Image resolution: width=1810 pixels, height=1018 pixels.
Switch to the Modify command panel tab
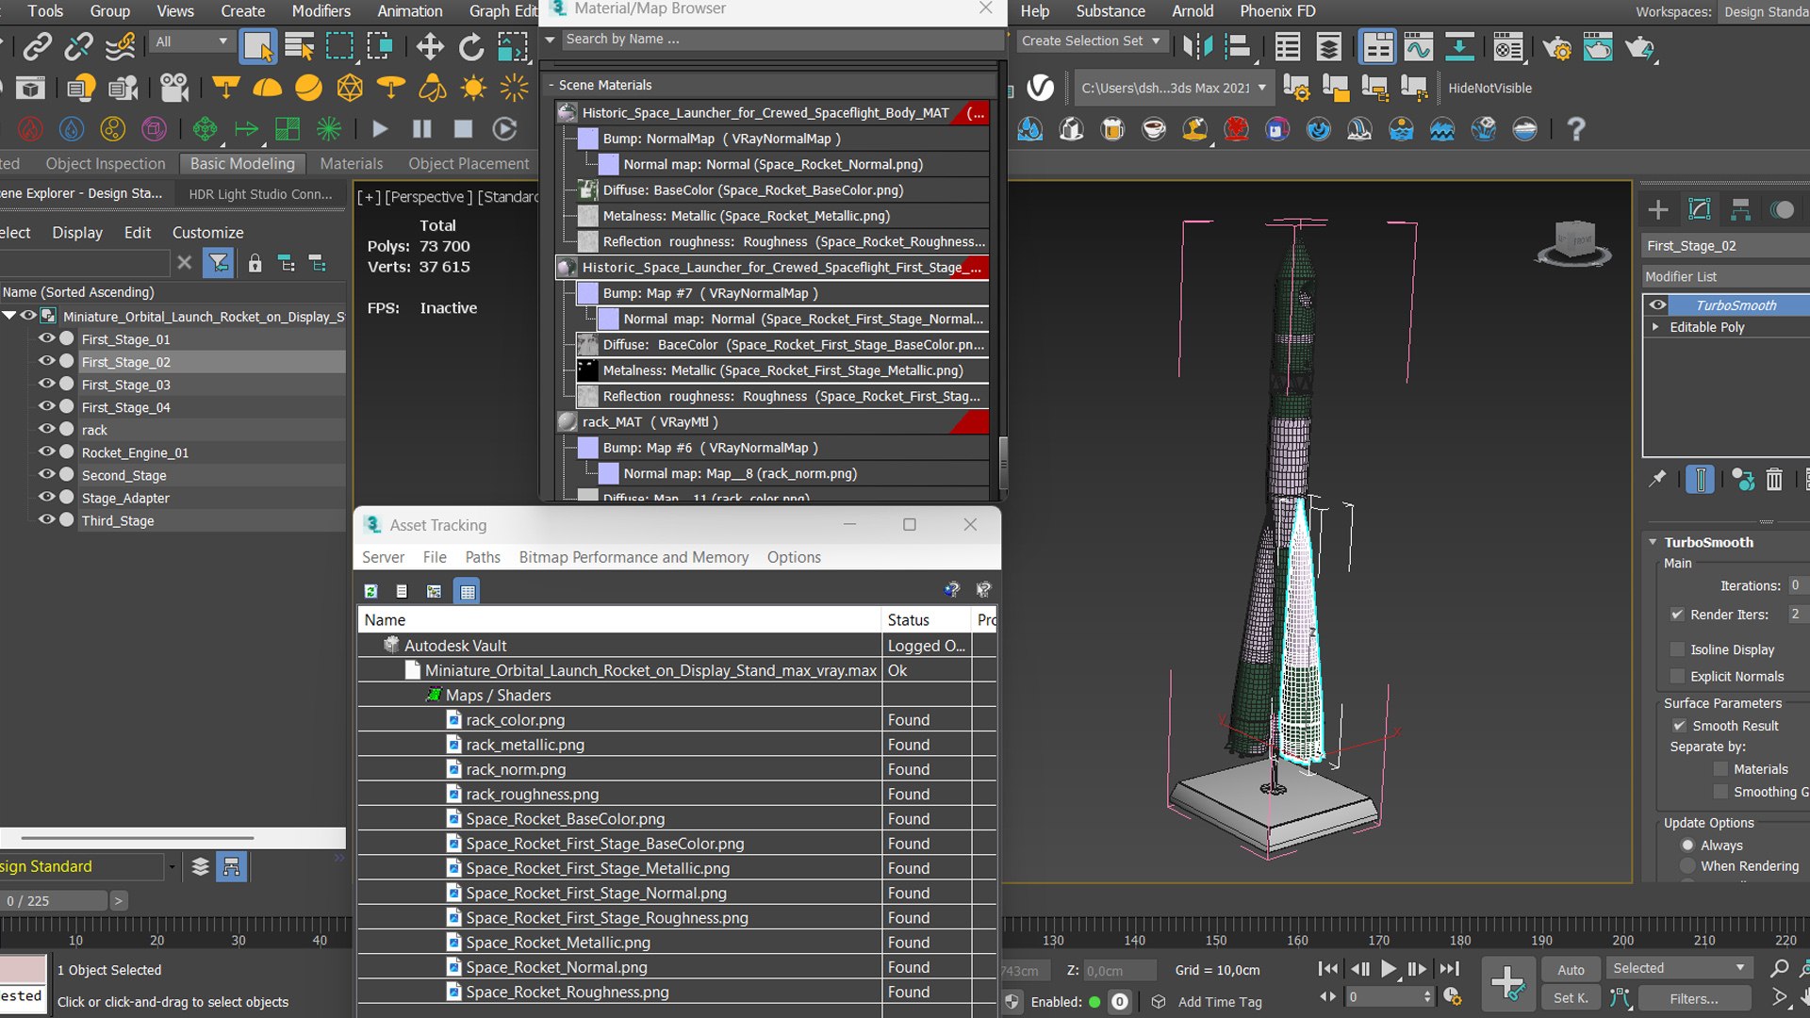[1699, 209]
